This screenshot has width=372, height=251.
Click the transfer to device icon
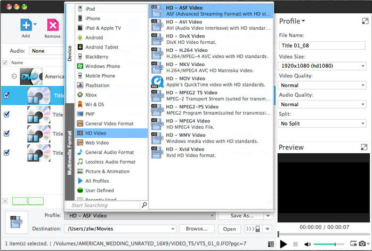point(253,229)
